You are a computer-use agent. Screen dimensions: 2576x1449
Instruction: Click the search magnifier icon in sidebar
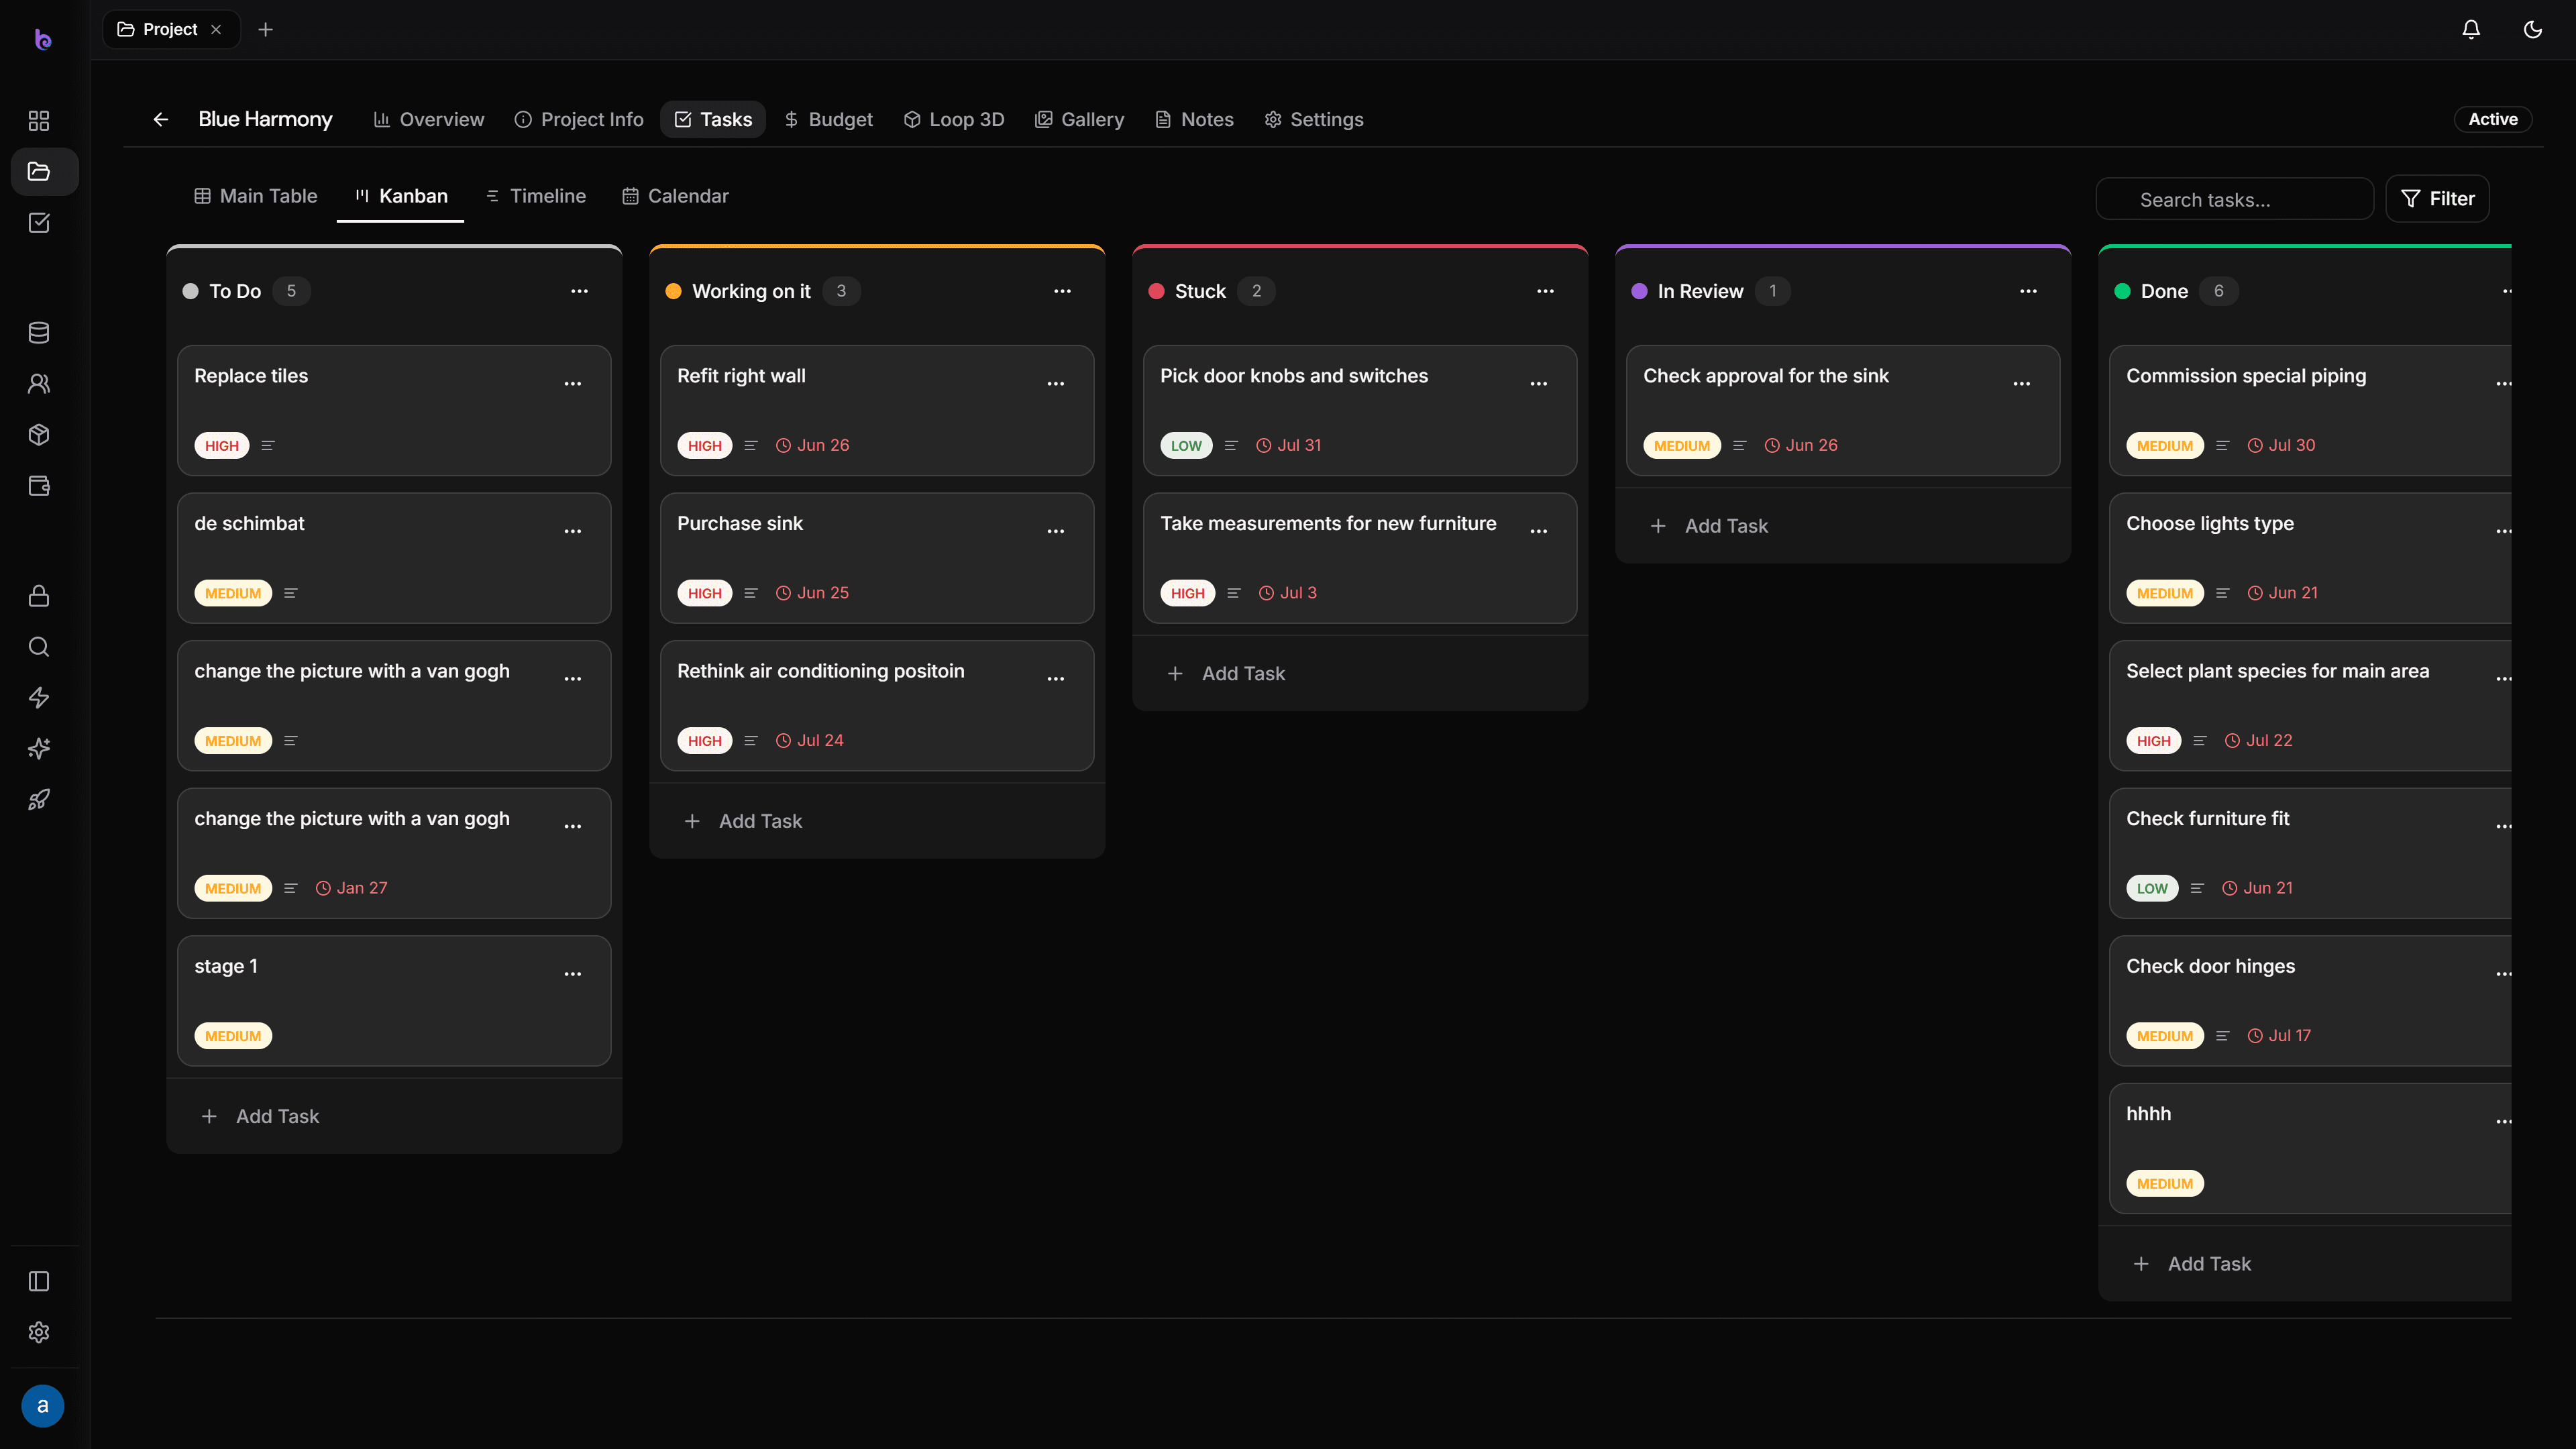coord(39,647)
